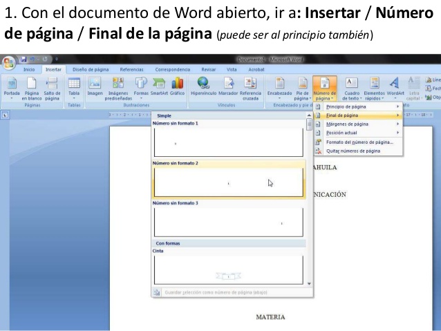Open the WordArt gallery
Image resolution: width=441 pixels, height=331 pixels.
(x=395, y=88)
